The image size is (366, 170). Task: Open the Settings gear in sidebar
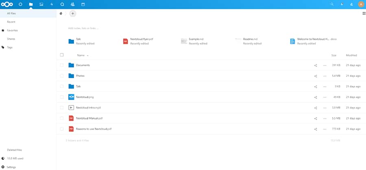point(3,167)
